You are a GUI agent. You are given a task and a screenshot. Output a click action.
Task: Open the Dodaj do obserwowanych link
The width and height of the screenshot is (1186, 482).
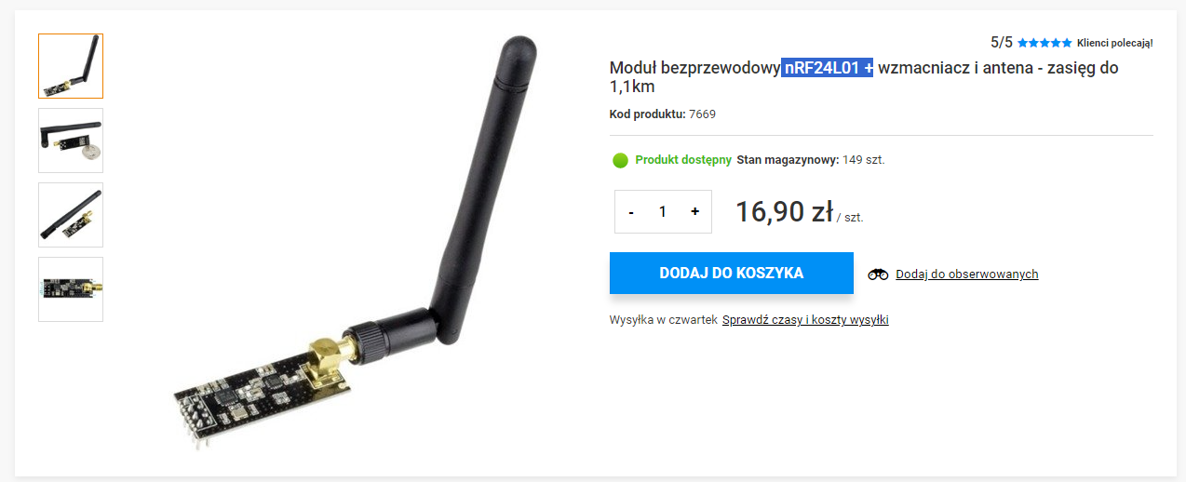pos(966,274)
